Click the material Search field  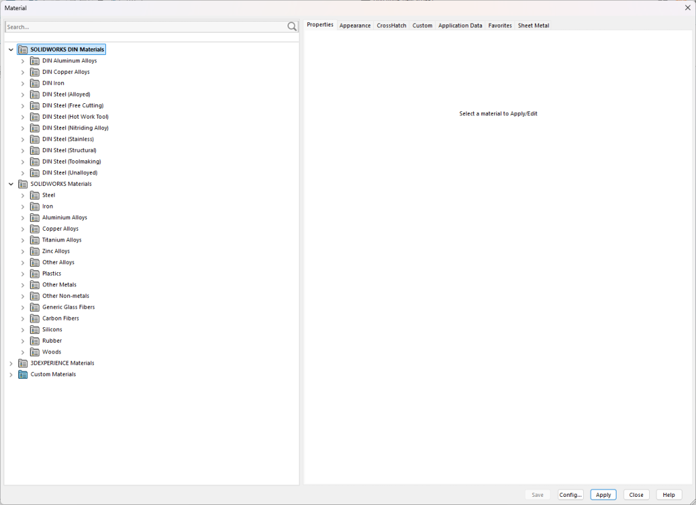pyautogui.click(x=145, y=27)
